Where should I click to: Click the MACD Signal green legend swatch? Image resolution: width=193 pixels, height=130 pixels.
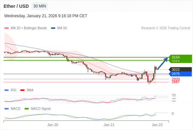click(26, 109)
